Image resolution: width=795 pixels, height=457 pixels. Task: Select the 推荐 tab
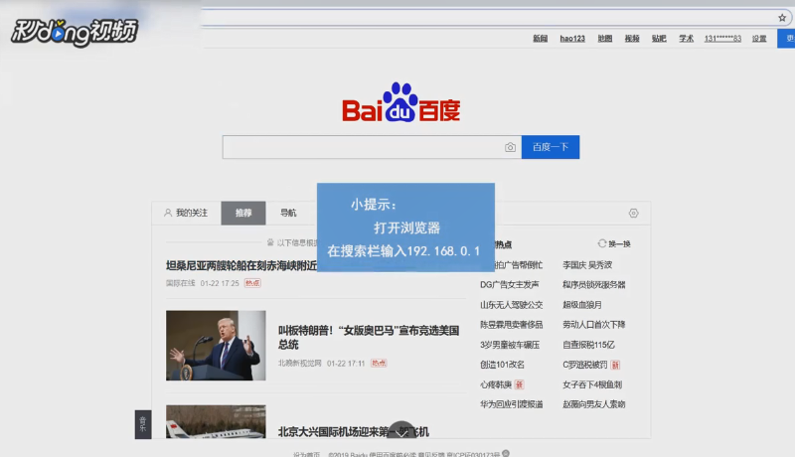[243, 213]
